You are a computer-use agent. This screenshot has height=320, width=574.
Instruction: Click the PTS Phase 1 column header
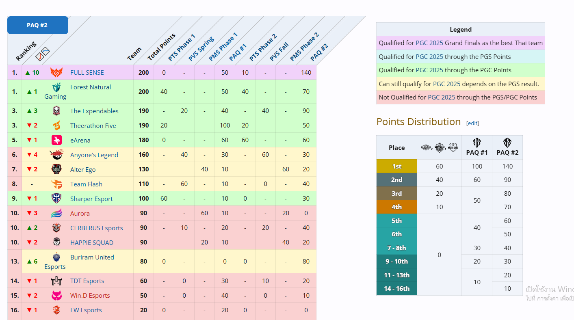[x=182, y=48]
